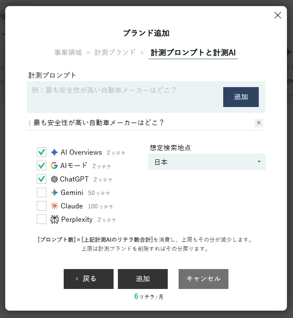This screenshot has width=293, height=318.
Task: Click the Google AIモード logo icon
Action: (54, 165)
